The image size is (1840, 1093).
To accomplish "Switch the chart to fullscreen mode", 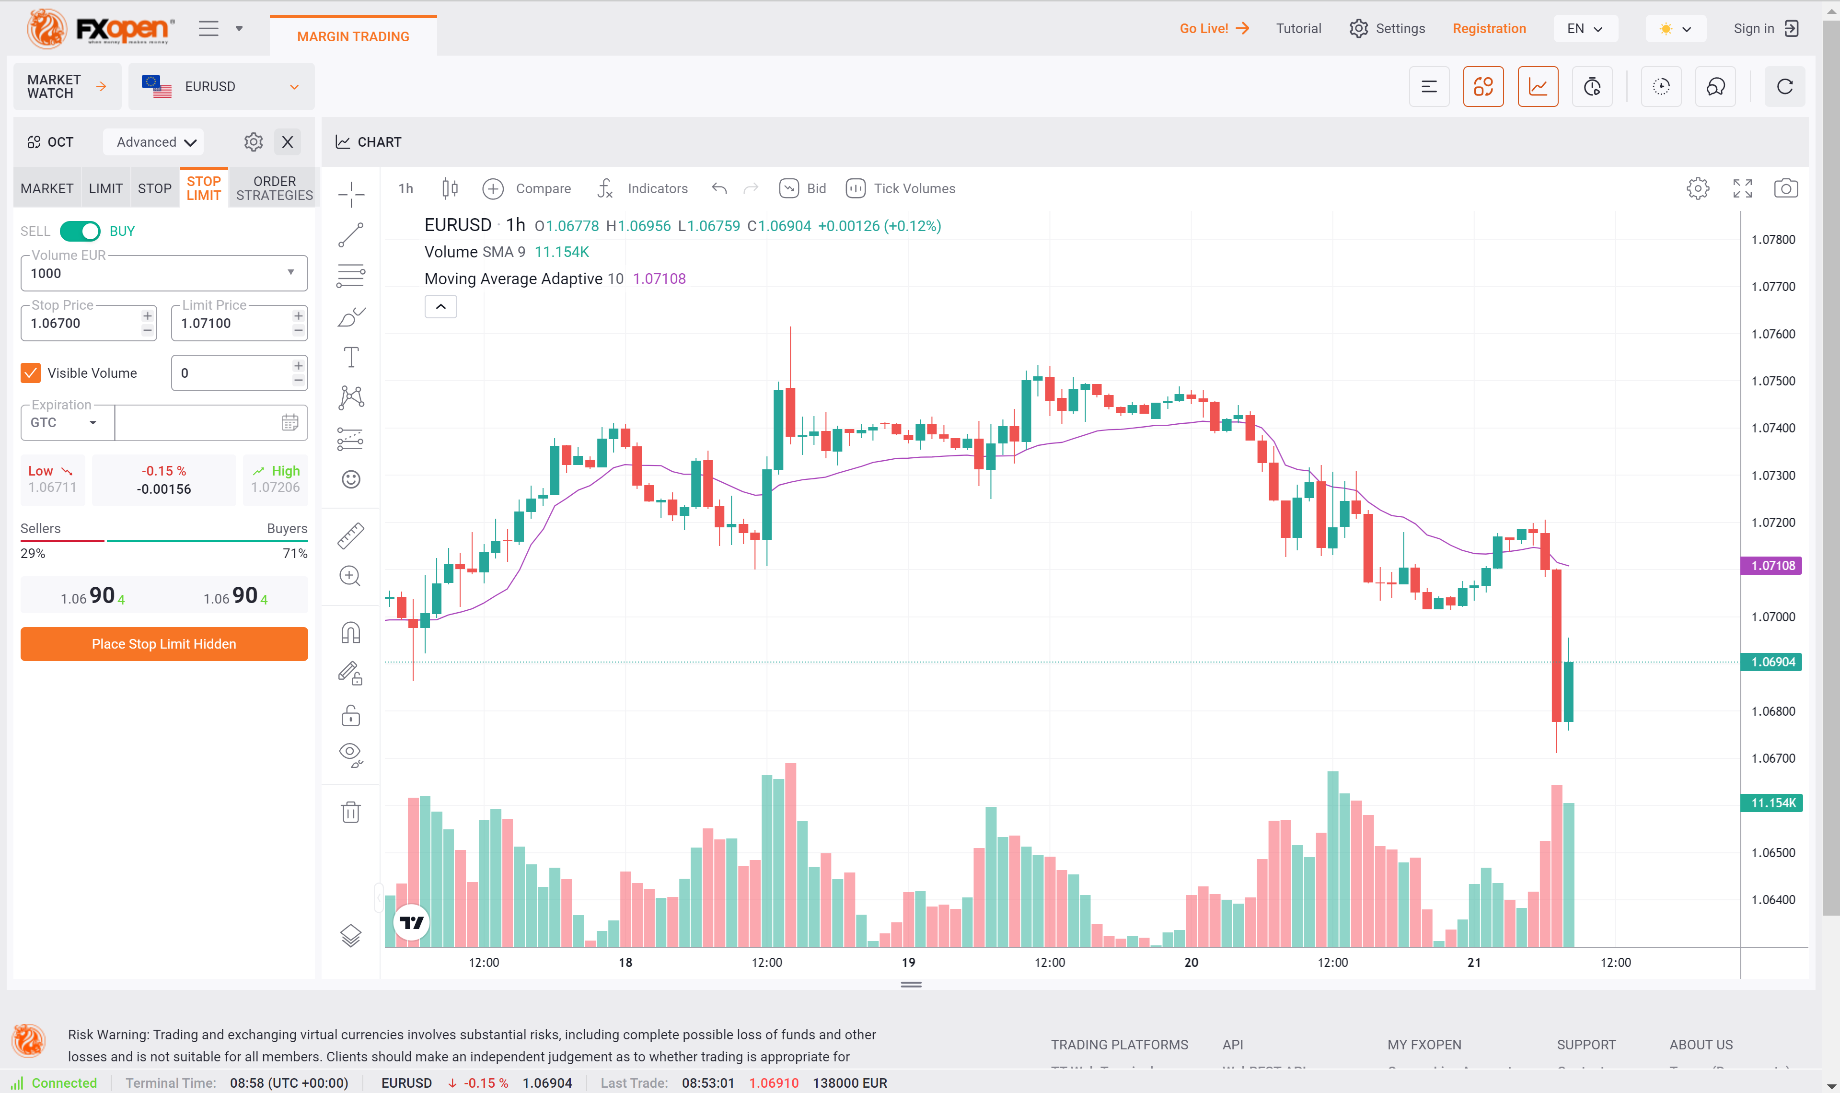I will click(x=1742, y=188).
